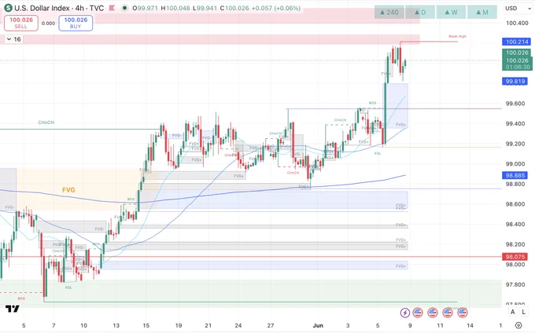Click the blue 99.819 price label
The height and width of the screenshot is (333, 535).
click(x=515, y=81)
